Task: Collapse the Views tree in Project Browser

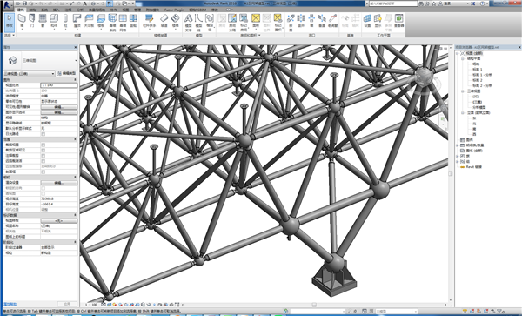Action: click(x=458, y=53)
